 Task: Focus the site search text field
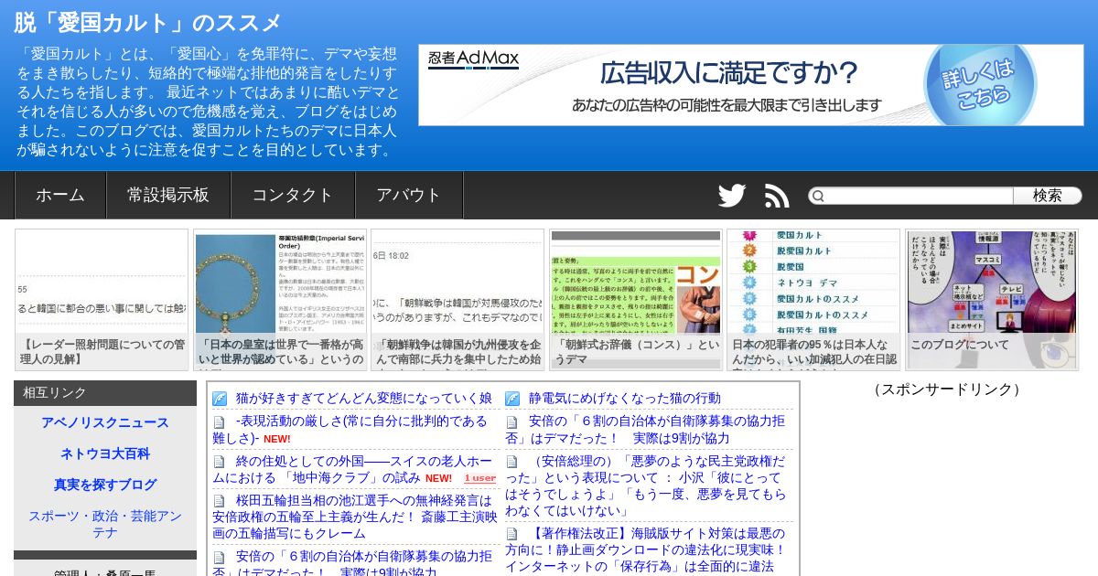pyautogui.click(x=917, y=196)
